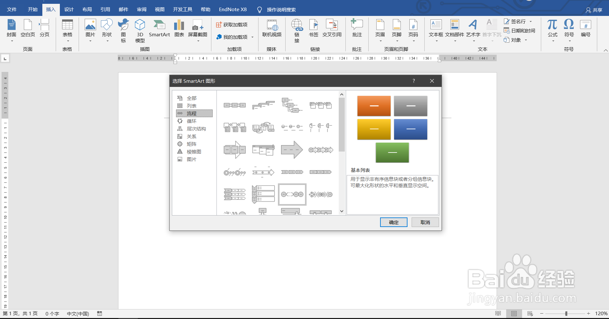Select the Pyramid (棱锥图) category
This screenshot has height=319, width=609.
click(194, 152)
